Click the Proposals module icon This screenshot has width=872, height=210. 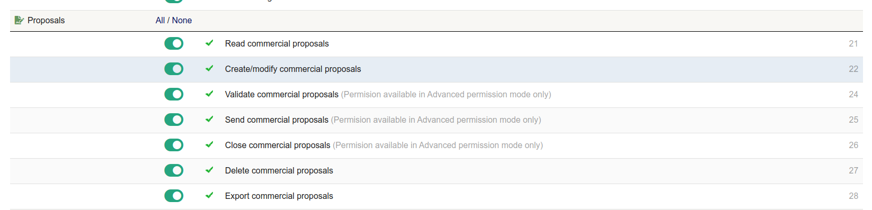[19, 20]
